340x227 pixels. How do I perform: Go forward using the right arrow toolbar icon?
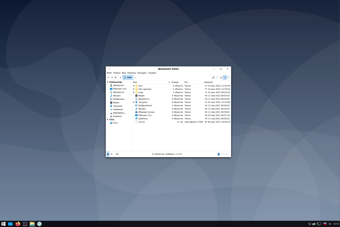[112, 77]
